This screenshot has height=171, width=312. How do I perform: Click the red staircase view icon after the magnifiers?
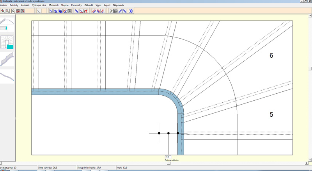tap(18, 11)
